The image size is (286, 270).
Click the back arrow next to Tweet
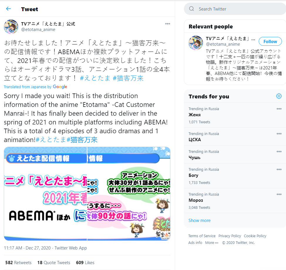[9, 9]
